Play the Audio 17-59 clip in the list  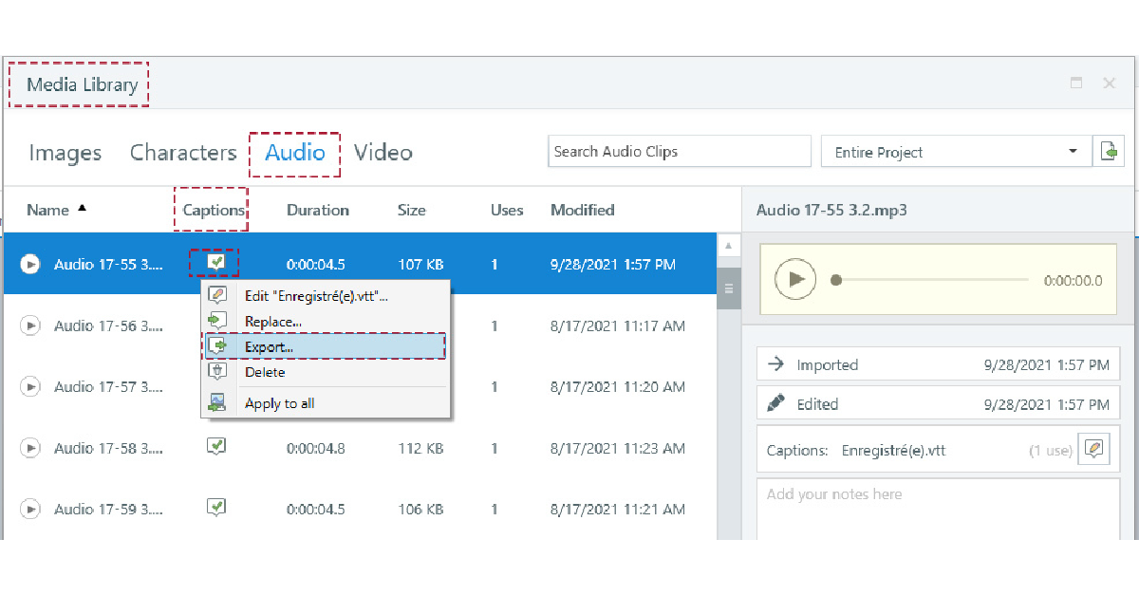(x=30, y=509)
